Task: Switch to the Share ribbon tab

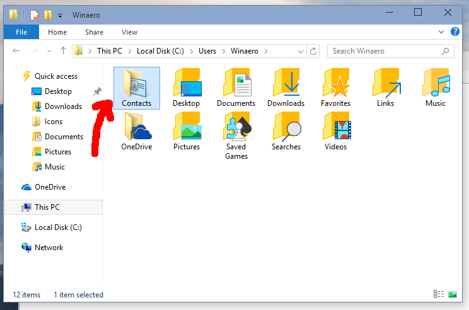Action: pyautogui.click(x=94, y=32)
